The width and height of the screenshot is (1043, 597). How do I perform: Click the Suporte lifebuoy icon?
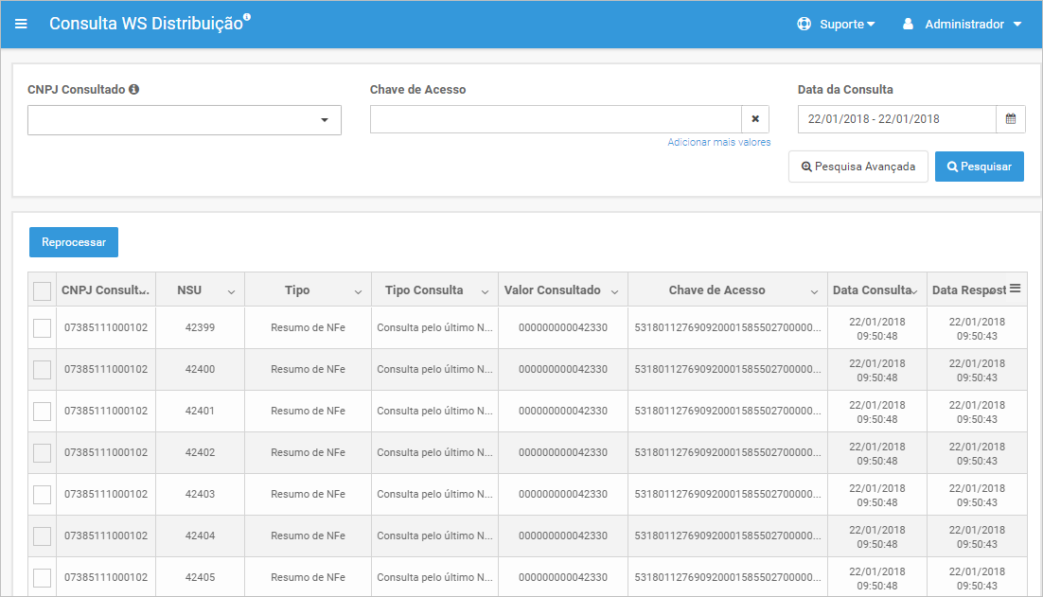click(x=804, y=24)
